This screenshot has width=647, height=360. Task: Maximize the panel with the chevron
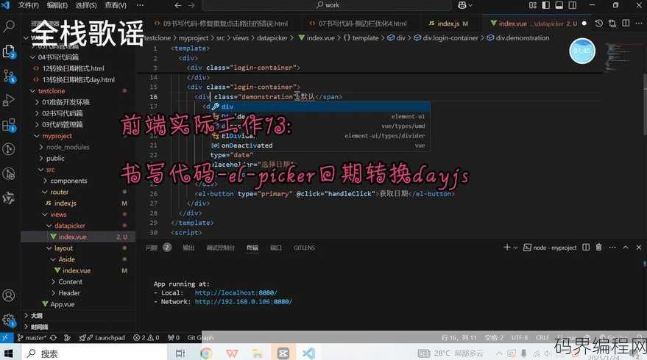626,247
